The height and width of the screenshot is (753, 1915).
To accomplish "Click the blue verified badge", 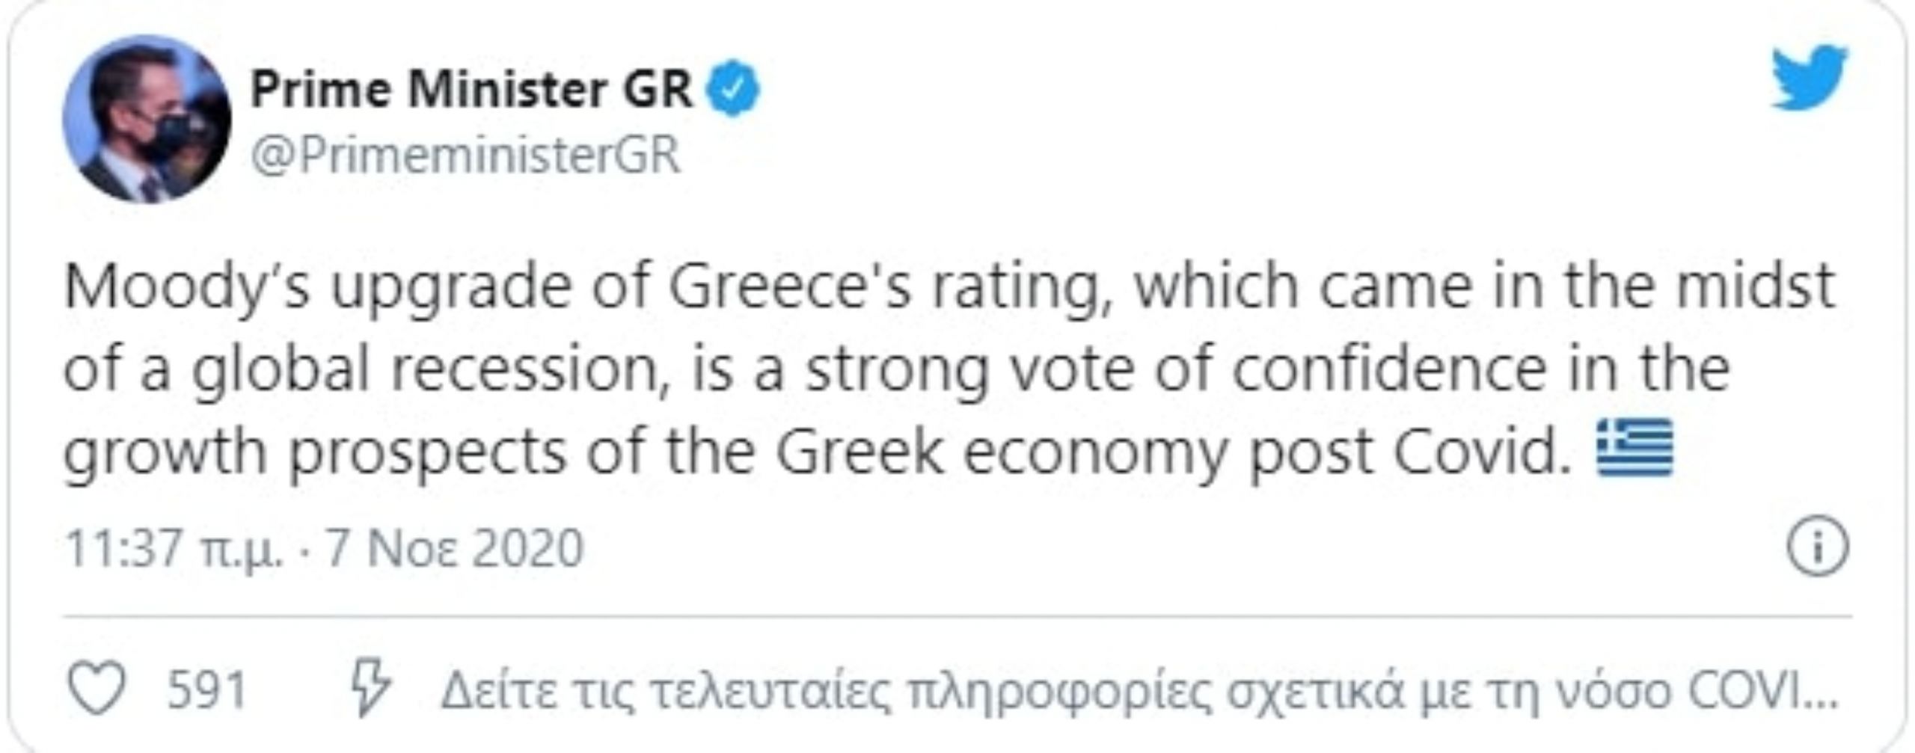I will 735,88.
